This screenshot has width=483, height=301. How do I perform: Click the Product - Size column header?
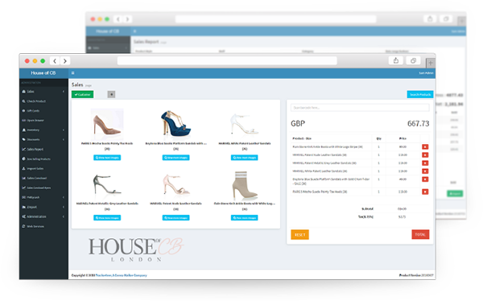(302, 138)
